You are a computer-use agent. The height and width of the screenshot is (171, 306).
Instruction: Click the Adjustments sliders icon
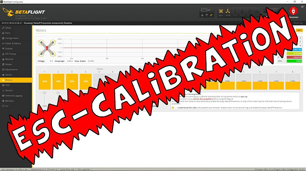pos(3,69)
